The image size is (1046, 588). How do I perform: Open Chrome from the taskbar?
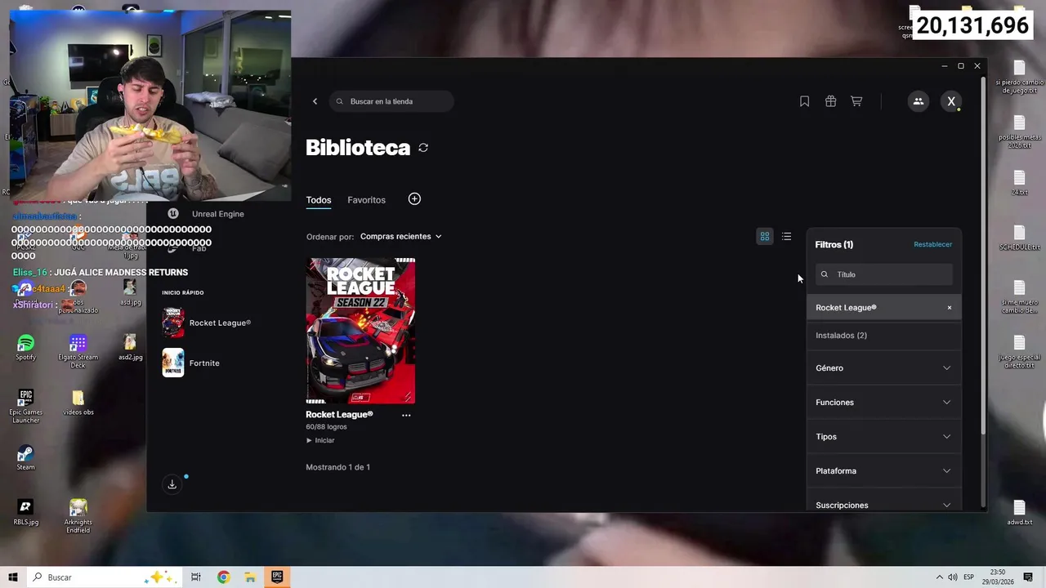(223, 577)
